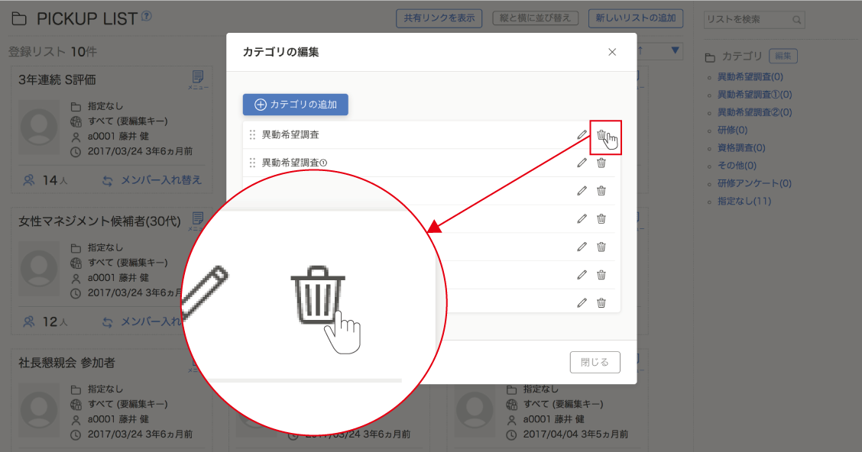Click the 3年連続 S評価 card title
Screen dimensions: 862x452
(x=57, y=80)
